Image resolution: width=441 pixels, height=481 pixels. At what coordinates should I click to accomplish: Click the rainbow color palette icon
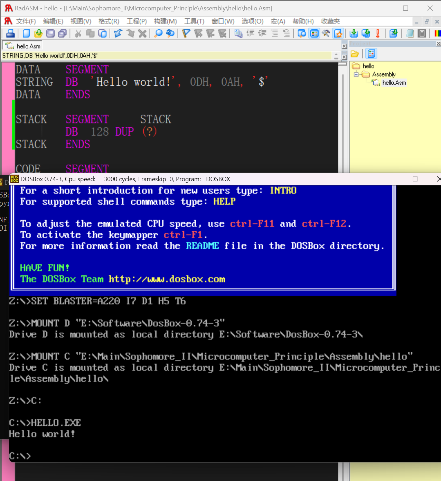click(437, 34)
